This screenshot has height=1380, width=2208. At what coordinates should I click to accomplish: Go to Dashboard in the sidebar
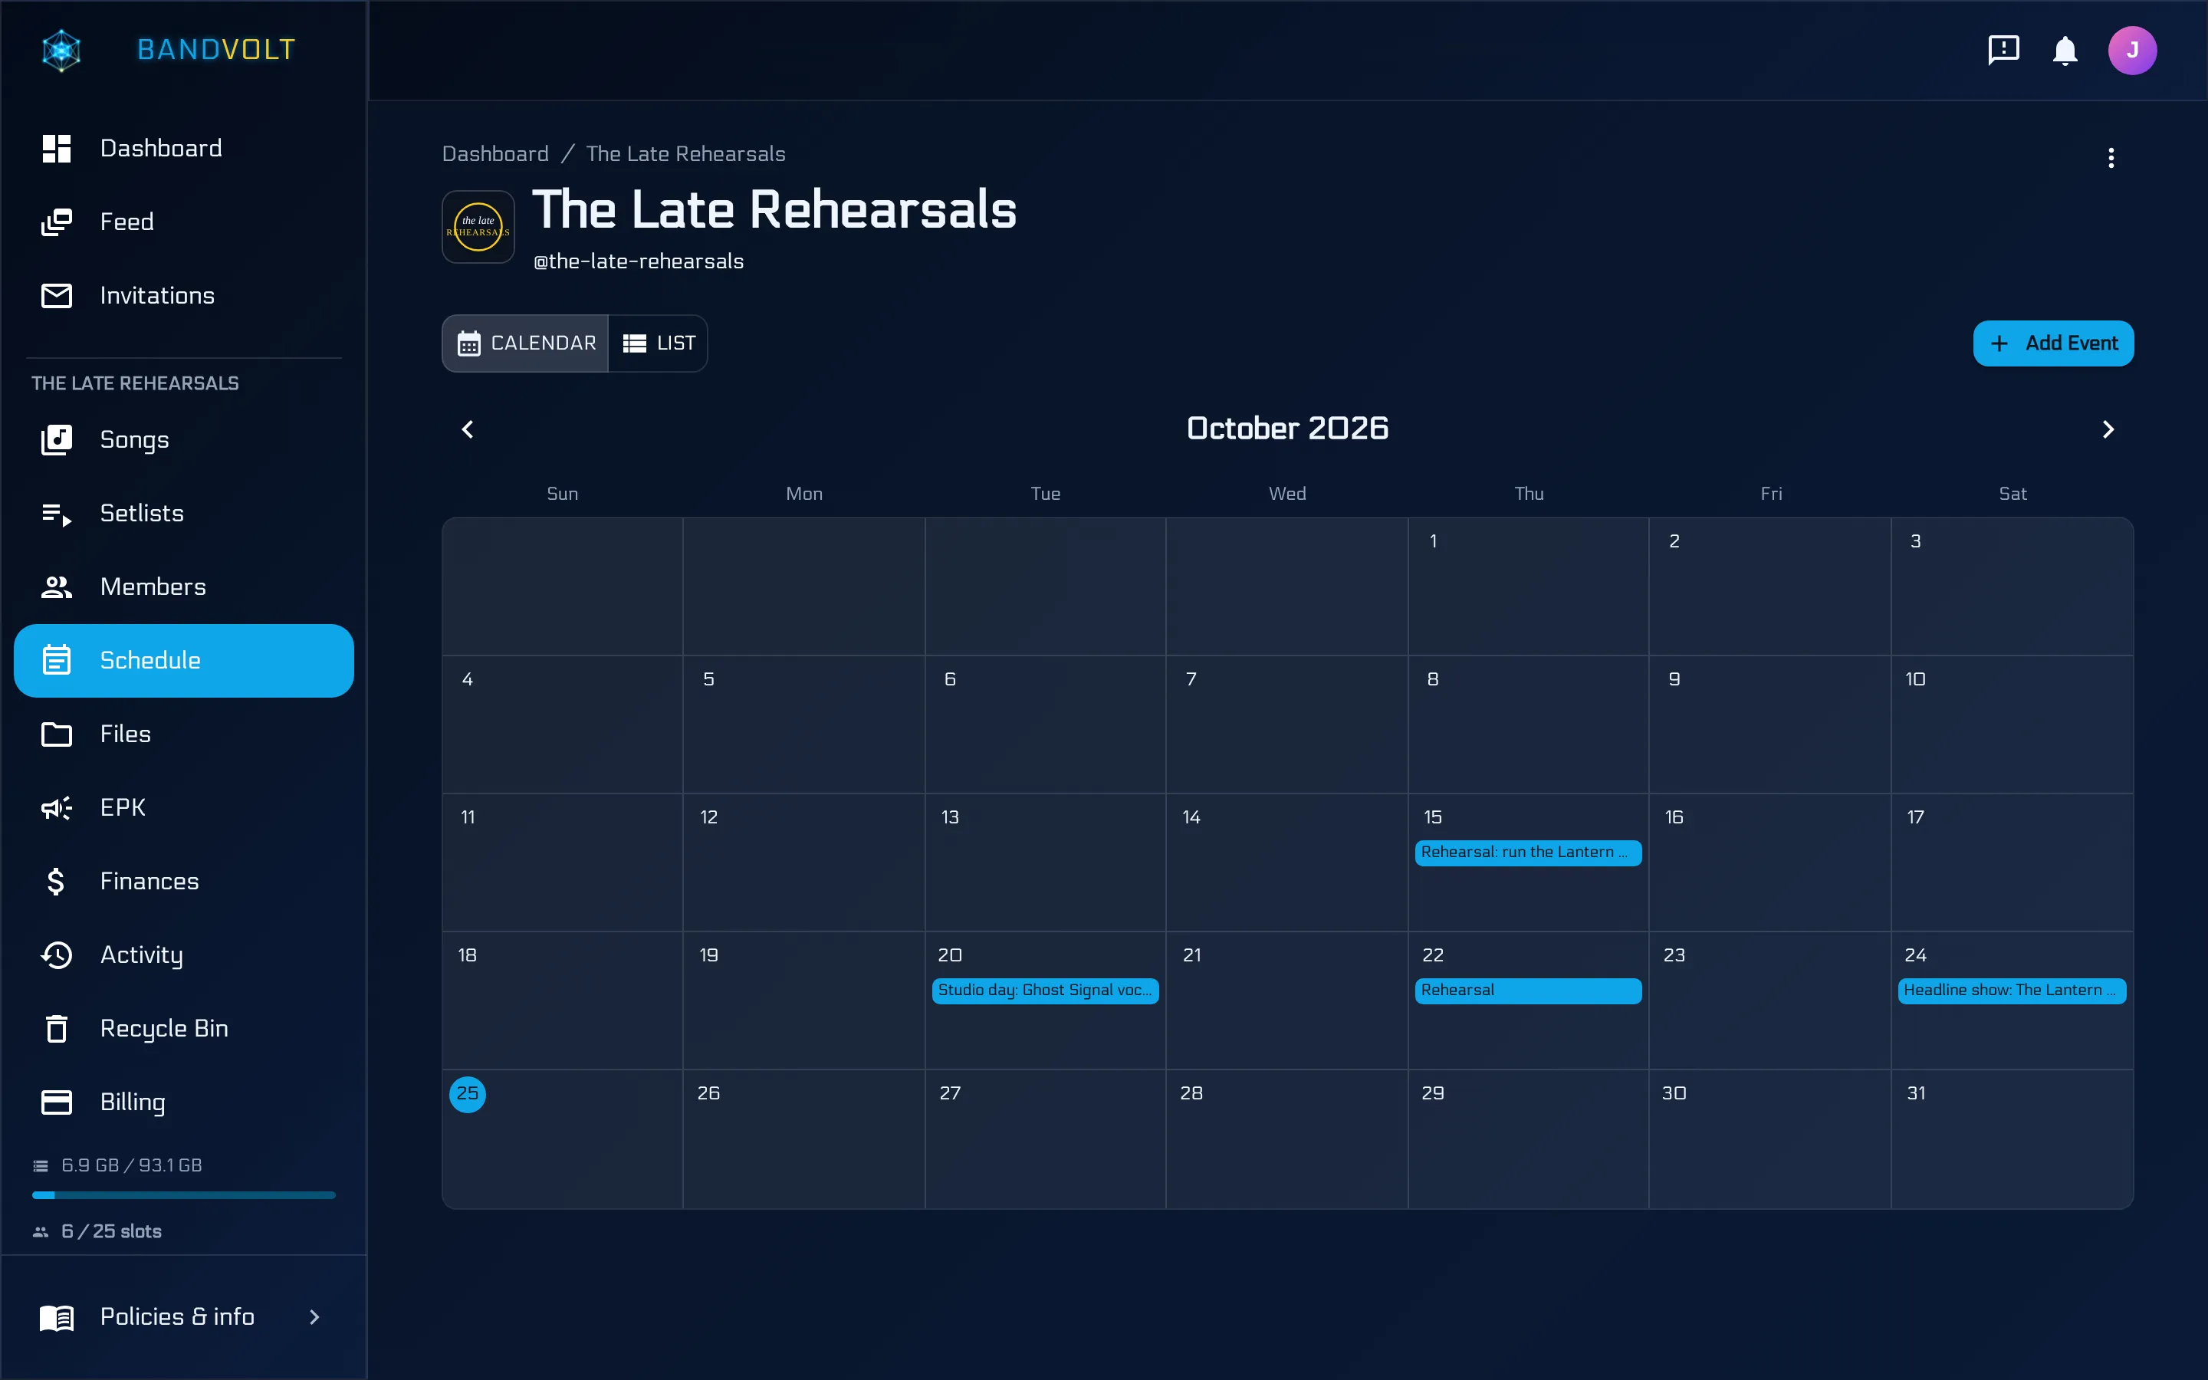pos(183,148)
